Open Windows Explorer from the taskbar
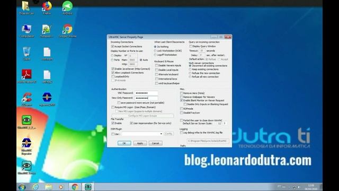The image size is (339, 191). pyautogui.click(x=48, y=187)
